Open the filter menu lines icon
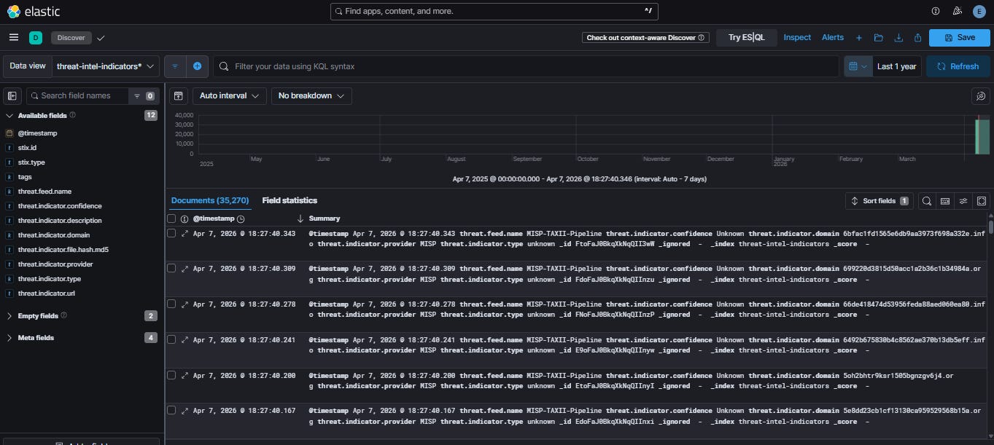Viewport: 994px width, 445px height. point(175,66)
